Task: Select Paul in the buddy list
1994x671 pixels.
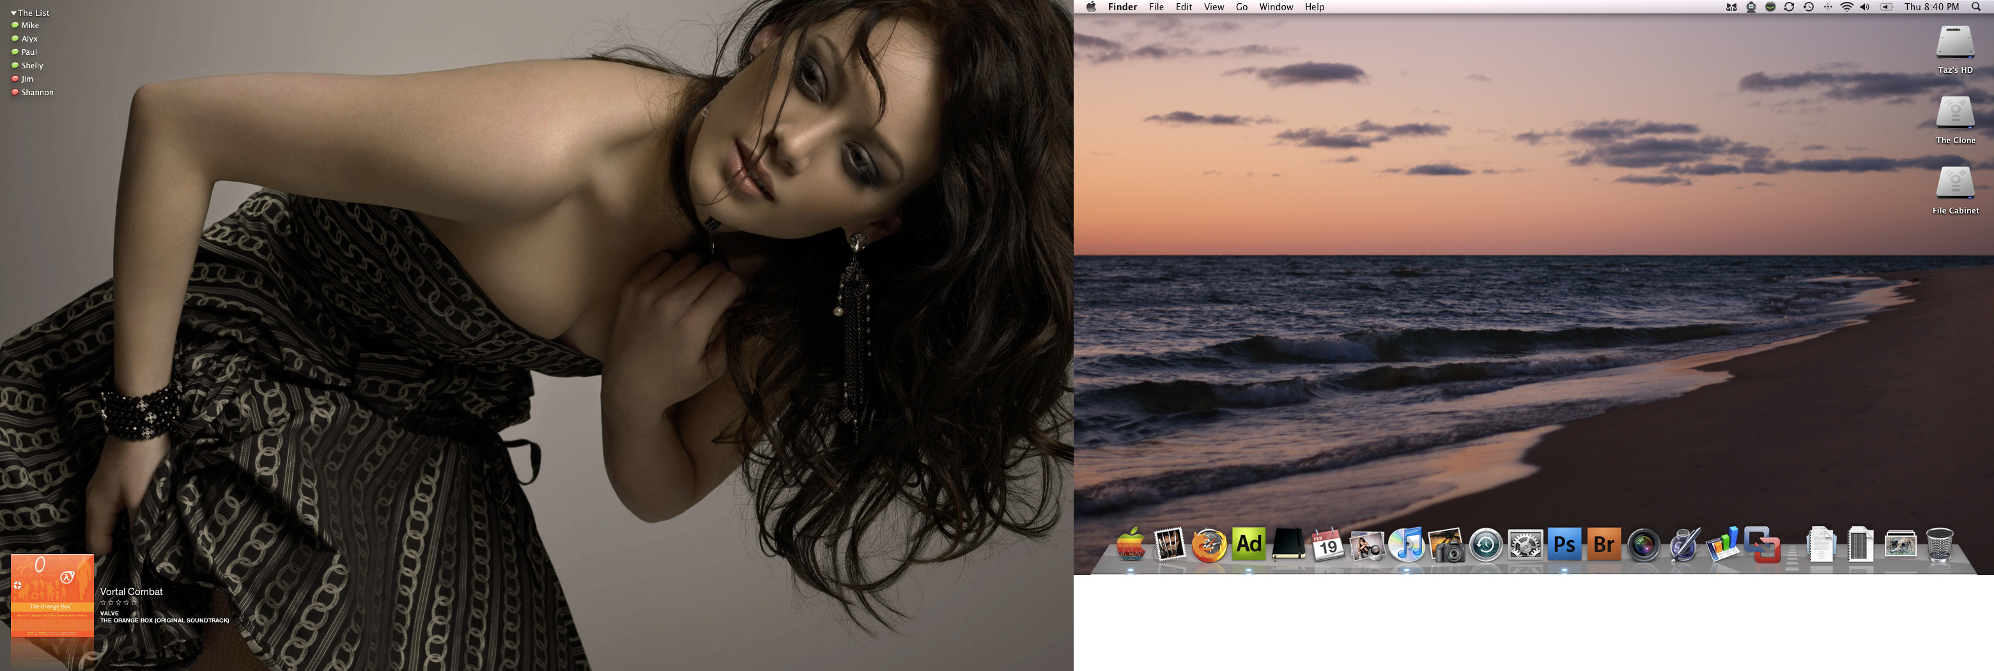Action: (24, 52)
